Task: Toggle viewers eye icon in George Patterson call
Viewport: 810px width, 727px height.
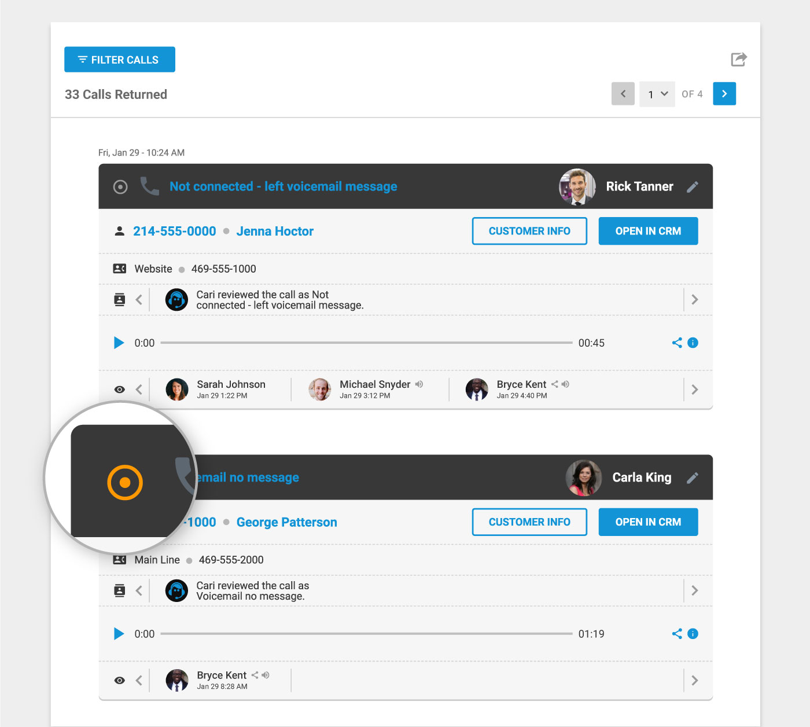Action: [x=120, y=681]
